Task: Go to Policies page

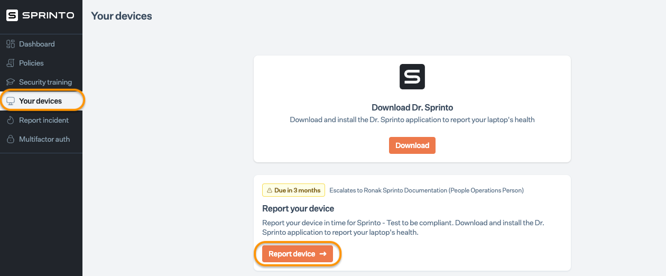Action: (41, 63)
